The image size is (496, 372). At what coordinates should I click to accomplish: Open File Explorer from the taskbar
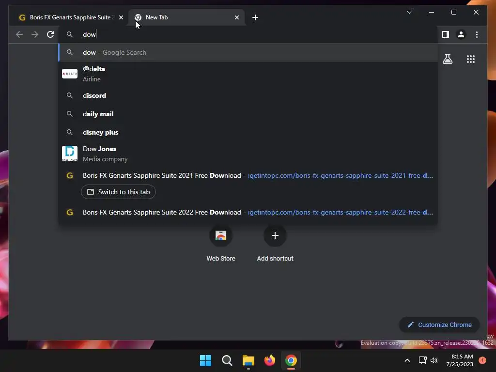[248, 360]
